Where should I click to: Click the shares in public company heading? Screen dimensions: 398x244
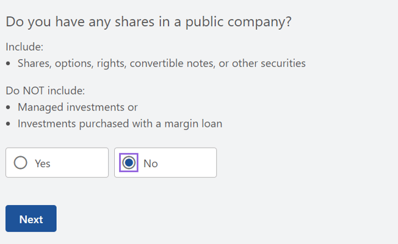coord(148,22)
